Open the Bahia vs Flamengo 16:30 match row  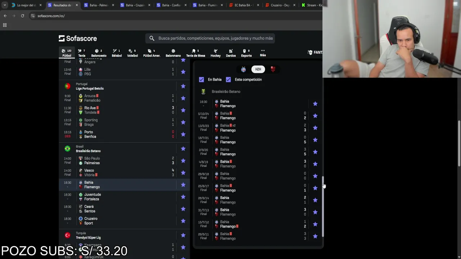[124, 185]
